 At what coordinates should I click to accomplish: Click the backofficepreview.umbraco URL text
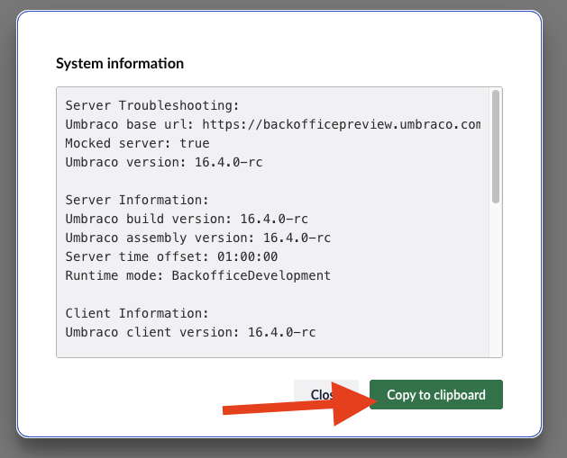[x=341, y=124]
